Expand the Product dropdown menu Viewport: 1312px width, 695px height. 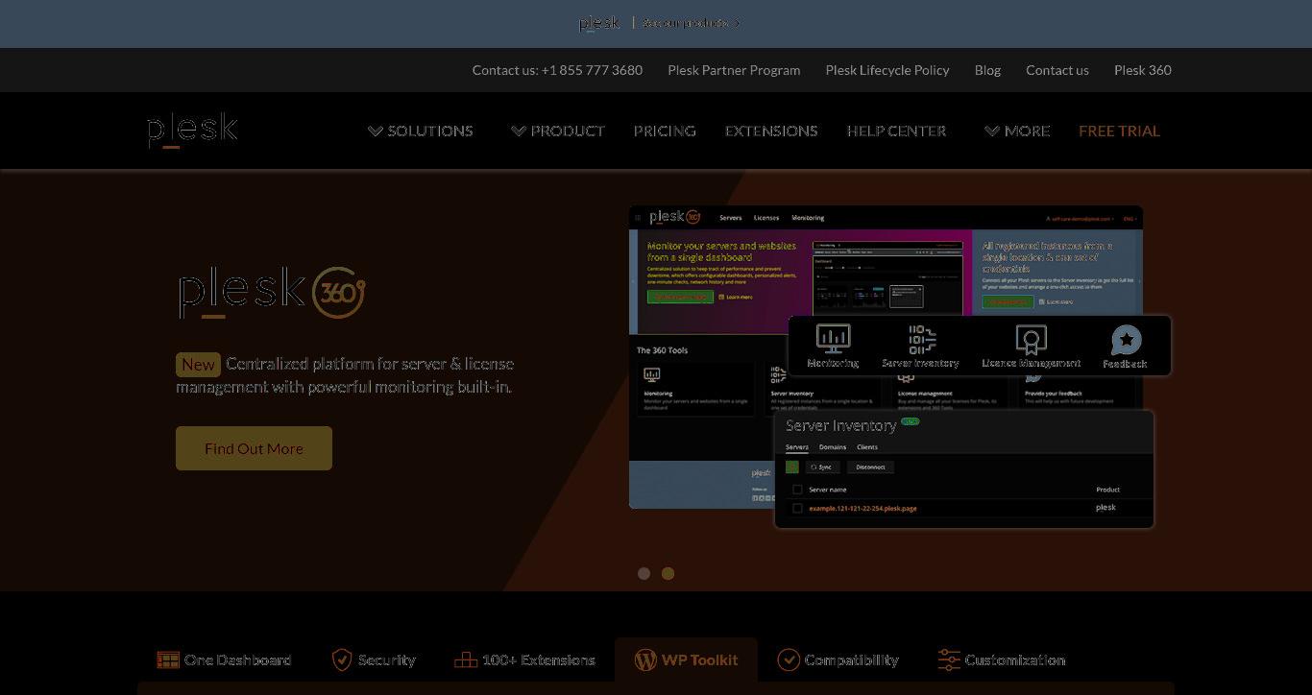[558, 131]
